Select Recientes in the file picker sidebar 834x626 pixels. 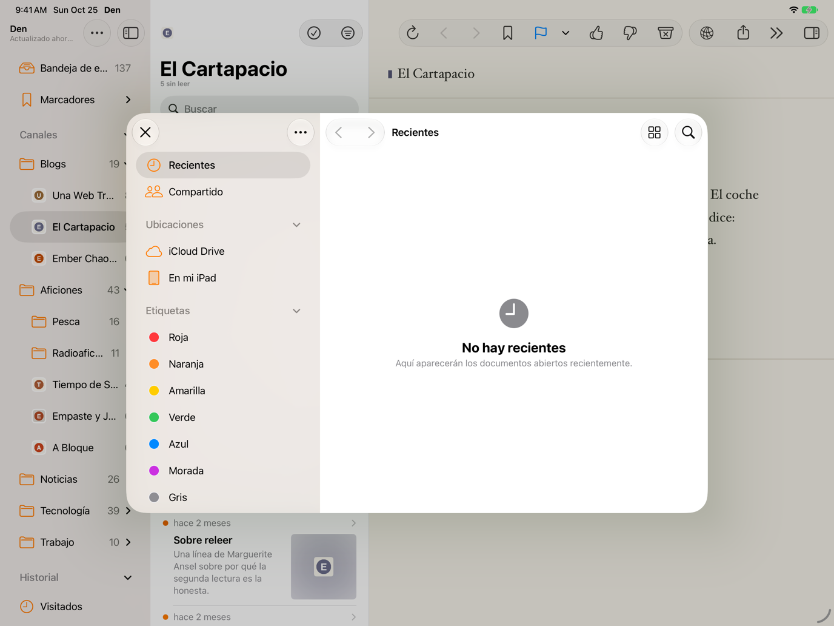pyautogui.click(x=223, y=165)
